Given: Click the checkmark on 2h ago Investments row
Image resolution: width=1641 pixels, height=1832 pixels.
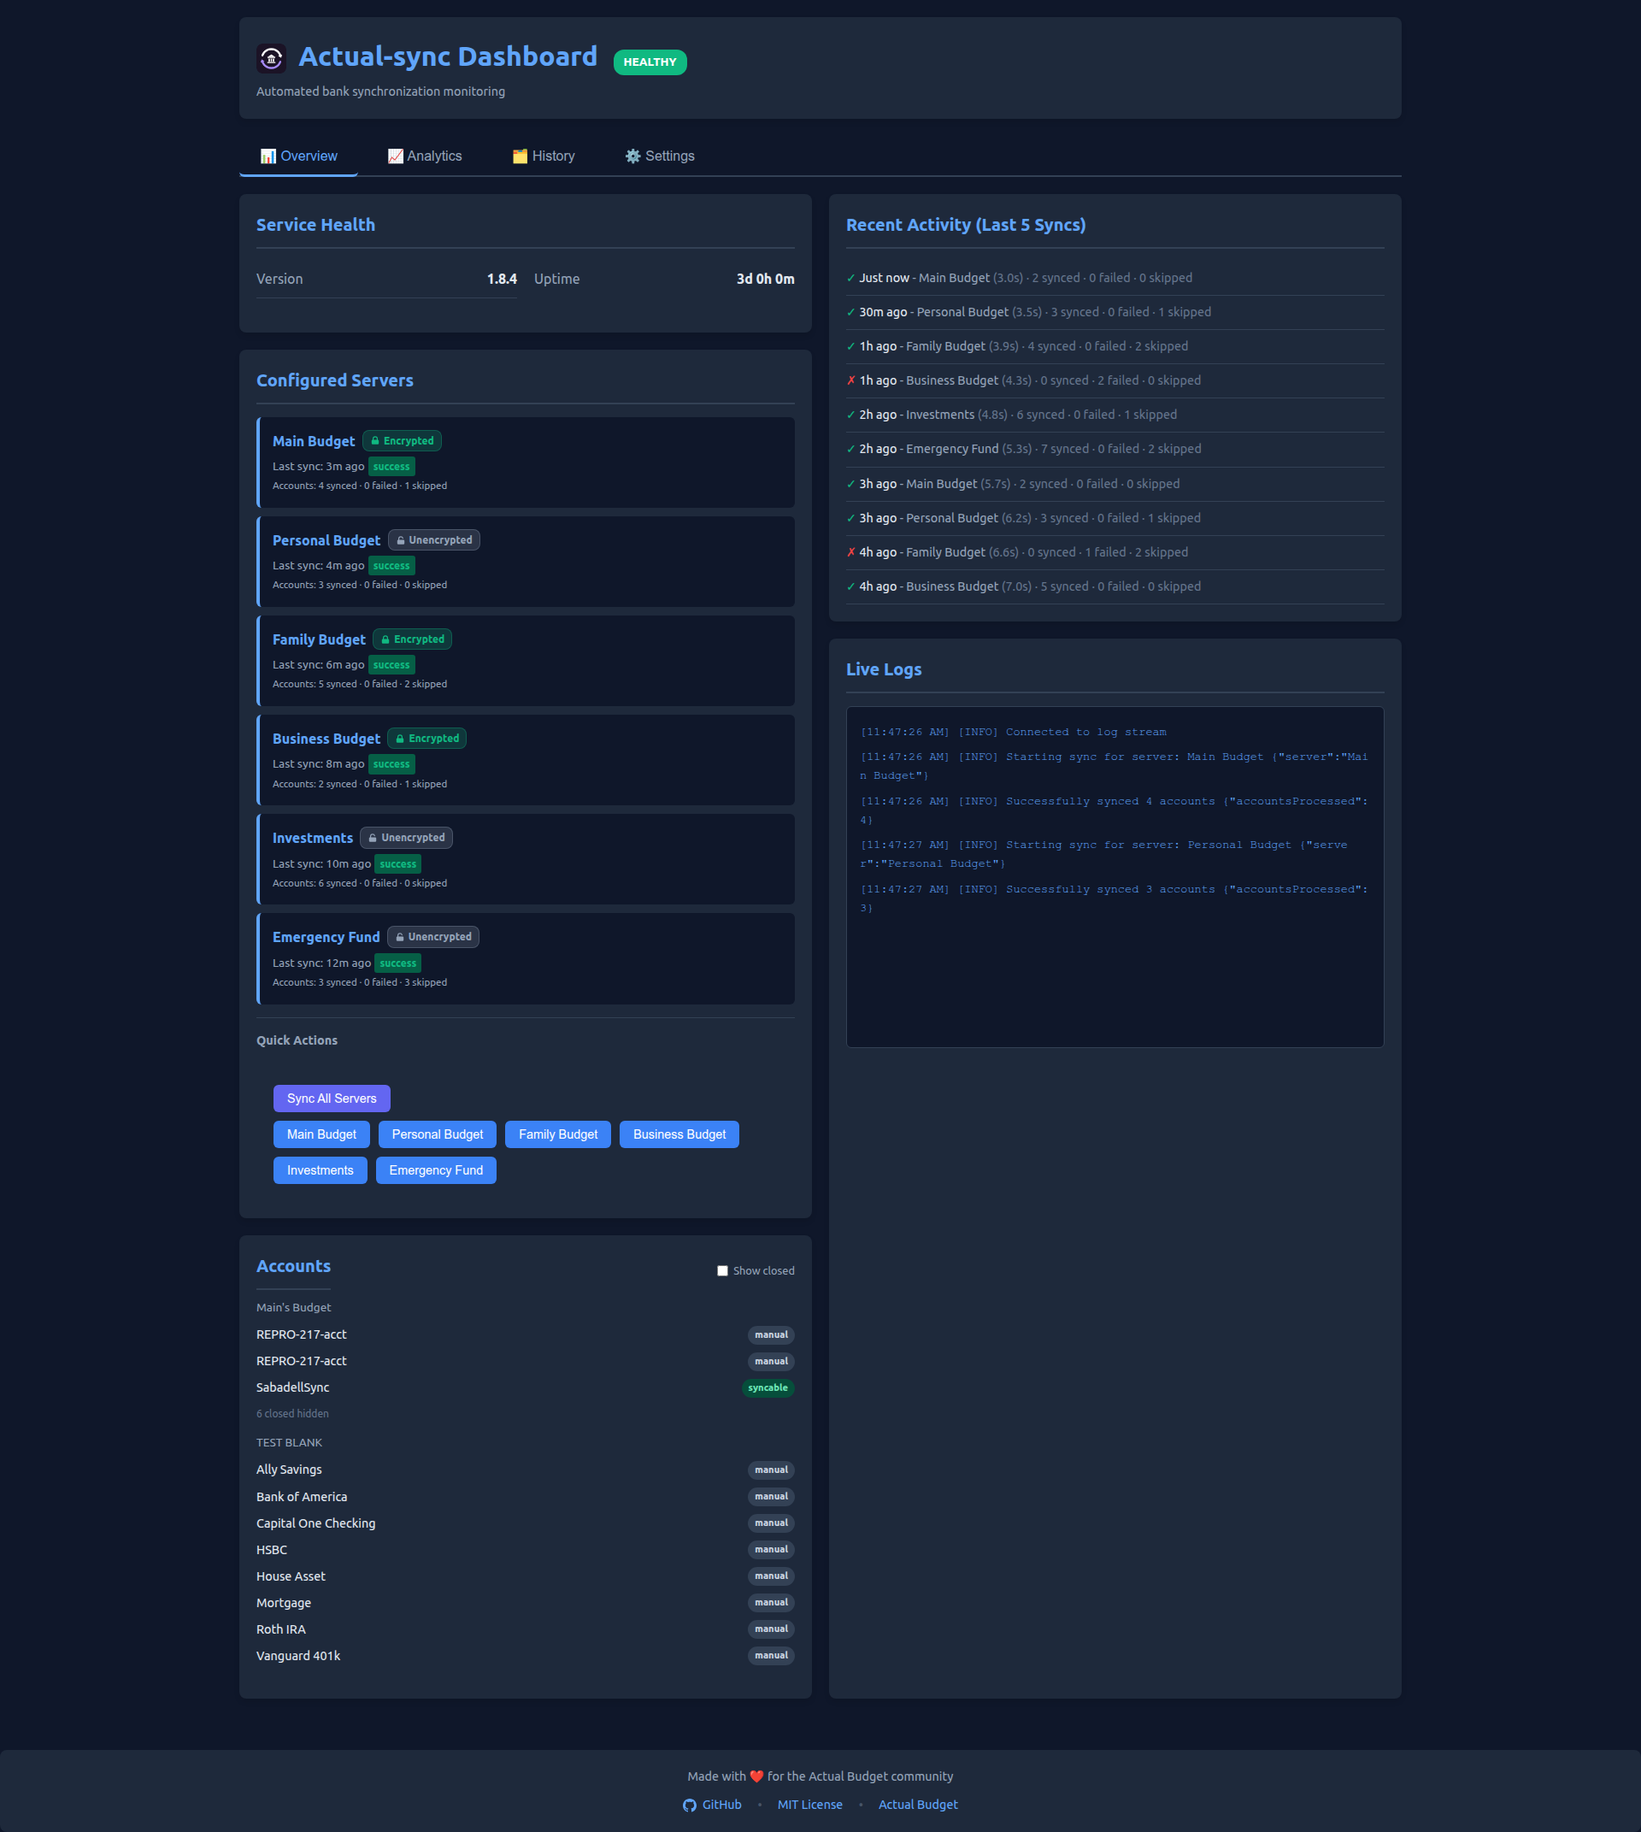Looking at the screenshot, I should (x=851, y=415).
